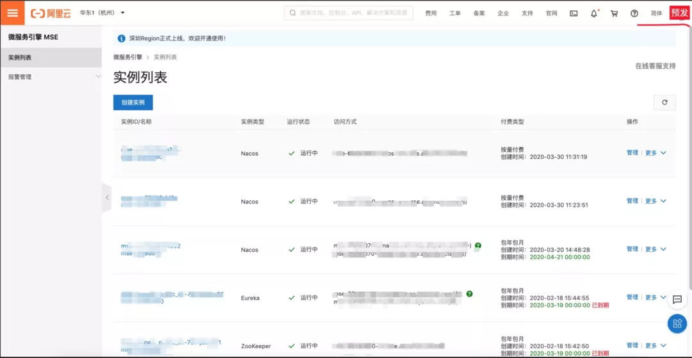Image resolution: width=692 pixels, height=358 pixels.
Task: Expand 更多 for the Eureka instance
Action: tap(656, 297)
